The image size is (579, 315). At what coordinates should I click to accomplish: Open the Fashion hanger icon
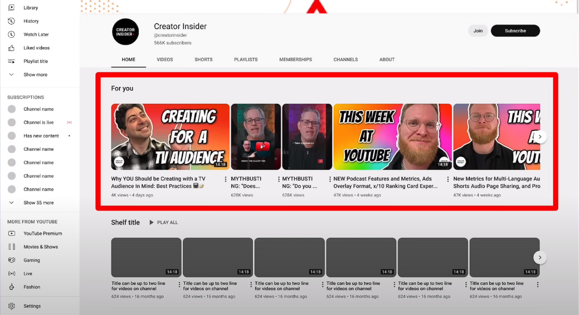click(x=12, y=287)
